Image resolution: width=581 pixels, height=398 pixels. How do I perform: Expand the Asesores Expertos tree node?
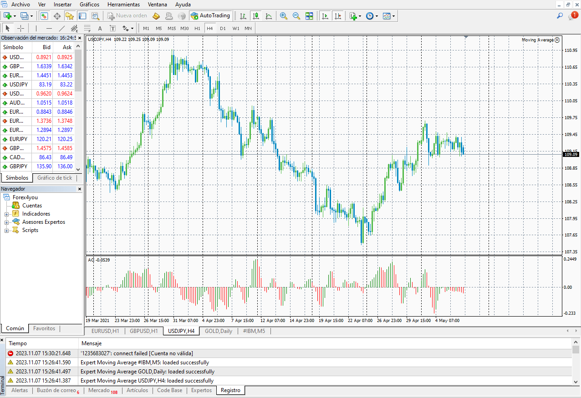[7, 222]
